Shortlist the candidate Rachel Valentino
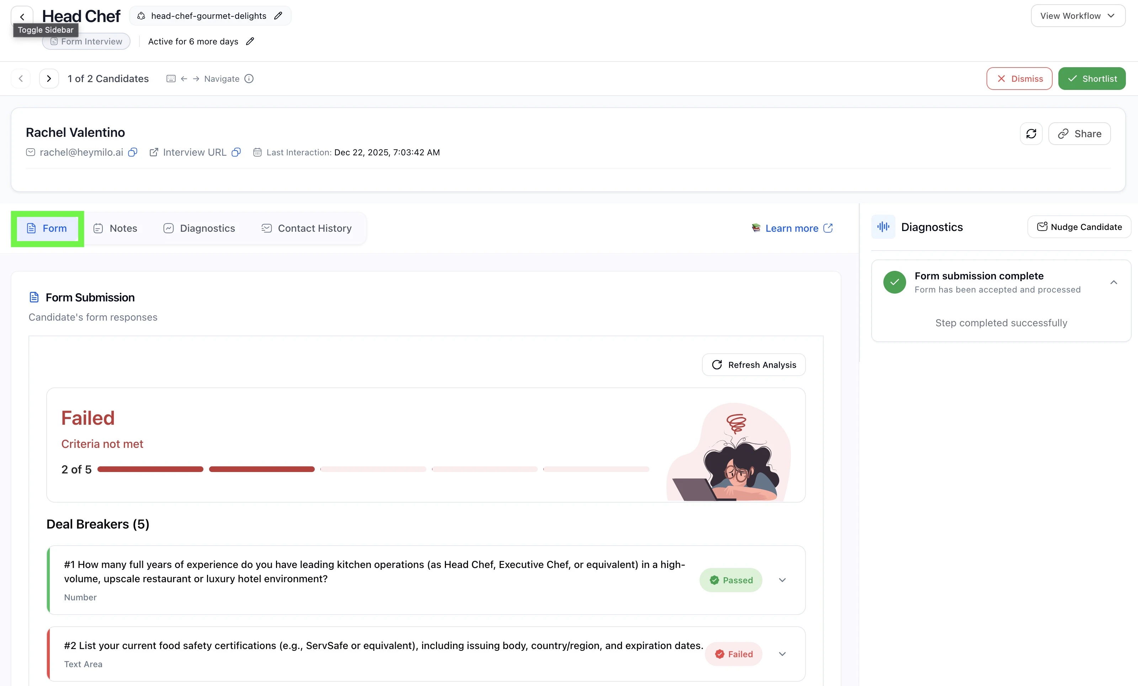 [1092, 79]
